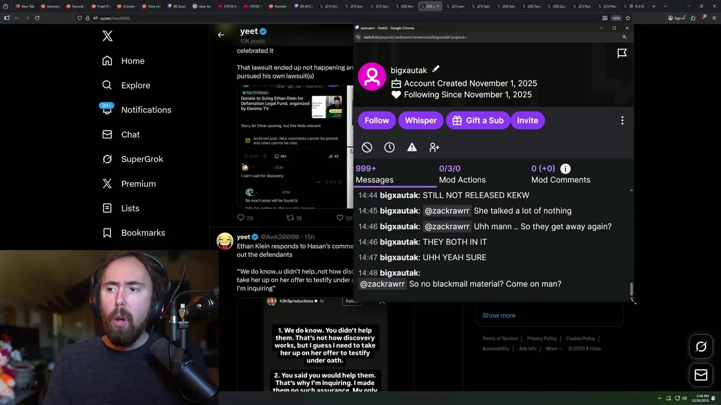Ban user with the circle-slash icon
The width and height of the screenshot is (721, 405).
click(x=367, y=147)
